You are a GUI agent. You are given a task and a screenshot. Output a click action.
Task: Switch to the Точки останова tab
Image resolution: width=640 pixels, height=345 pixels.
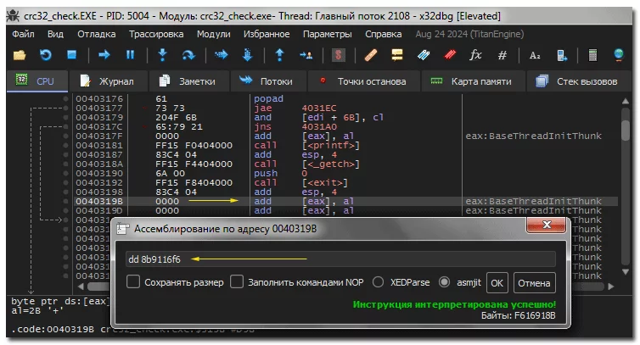[362, 81]
